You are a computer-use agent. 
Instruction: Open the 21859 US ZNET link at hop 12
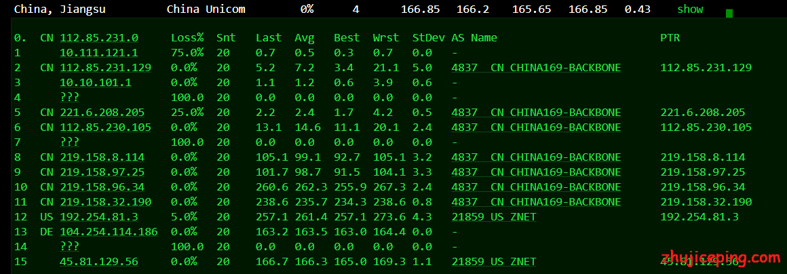coord(493,217)
